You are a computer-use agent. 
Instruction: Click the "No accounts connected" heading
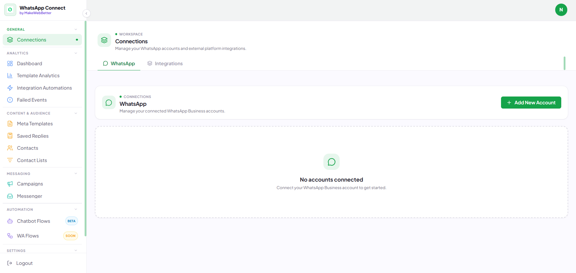[332, 179]
